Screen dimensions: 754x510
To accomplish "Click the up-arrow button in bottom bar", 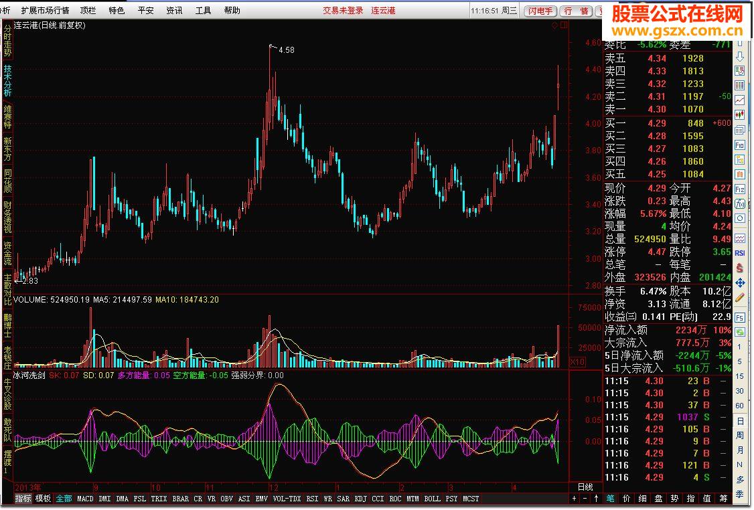I will coord(596,499).
